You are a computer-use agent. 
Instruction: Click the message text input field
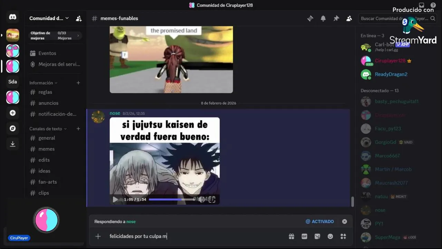[x=197, y=236]
